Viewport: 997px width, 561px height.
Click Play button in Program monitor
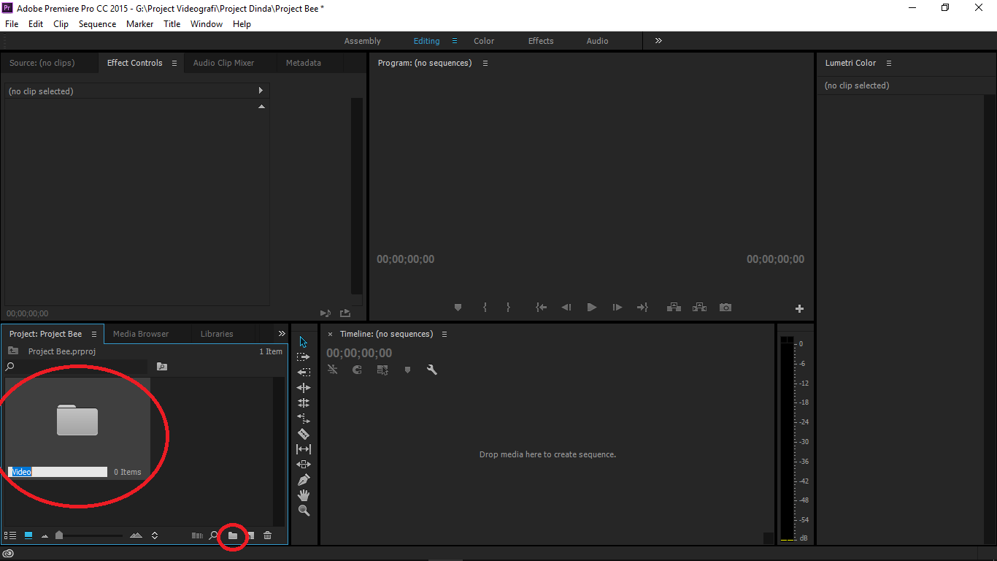(x=592, y=308)
